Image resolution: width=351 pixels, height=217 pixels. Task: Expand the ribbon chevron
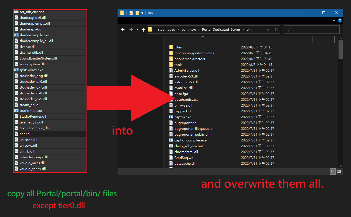334,20
